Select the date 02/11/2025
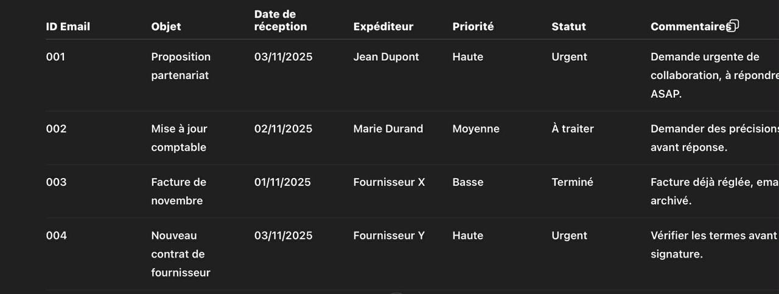The height and width of the screenshot is (294, 779). click(x=283, y=129)
